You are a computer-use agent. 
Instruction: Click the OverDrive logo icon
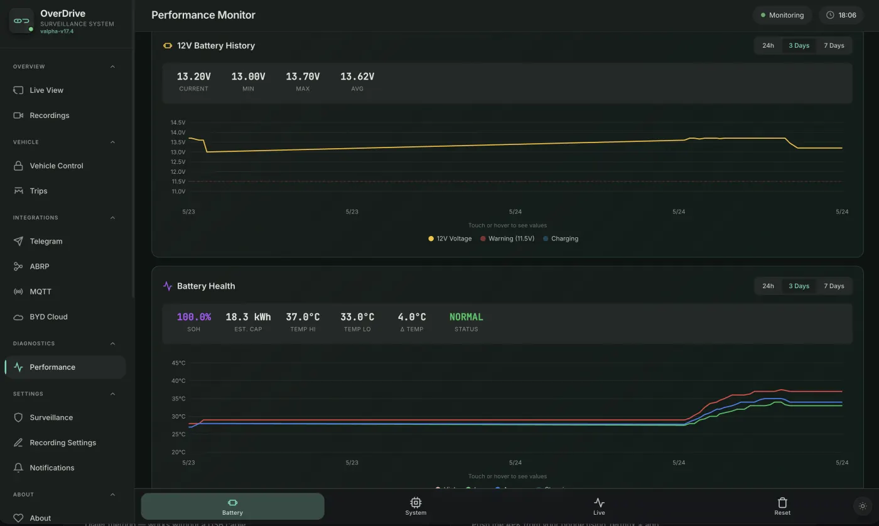tap(21, 21)
